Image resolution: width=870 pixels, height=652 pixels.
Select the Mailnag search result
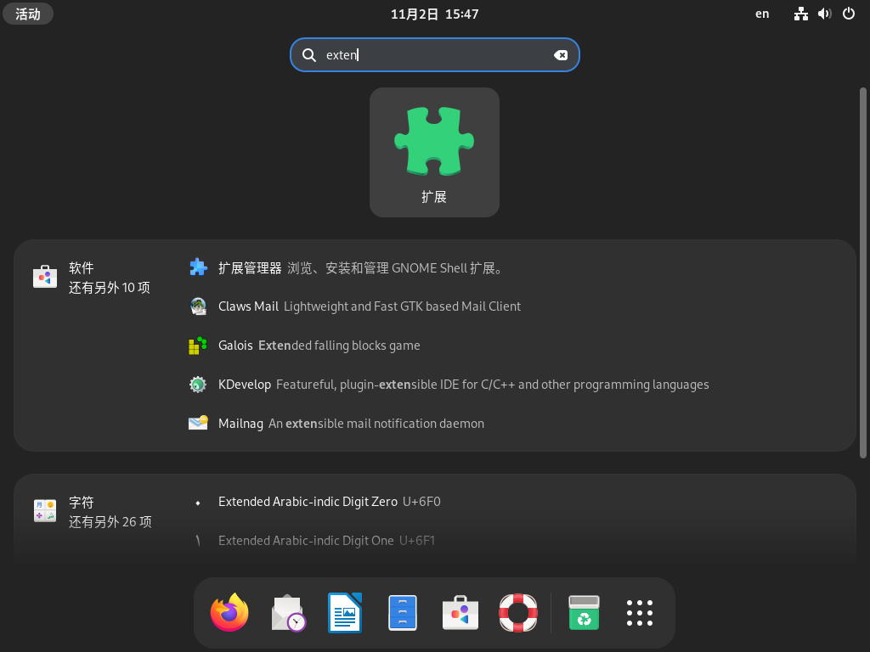[240, 424]
